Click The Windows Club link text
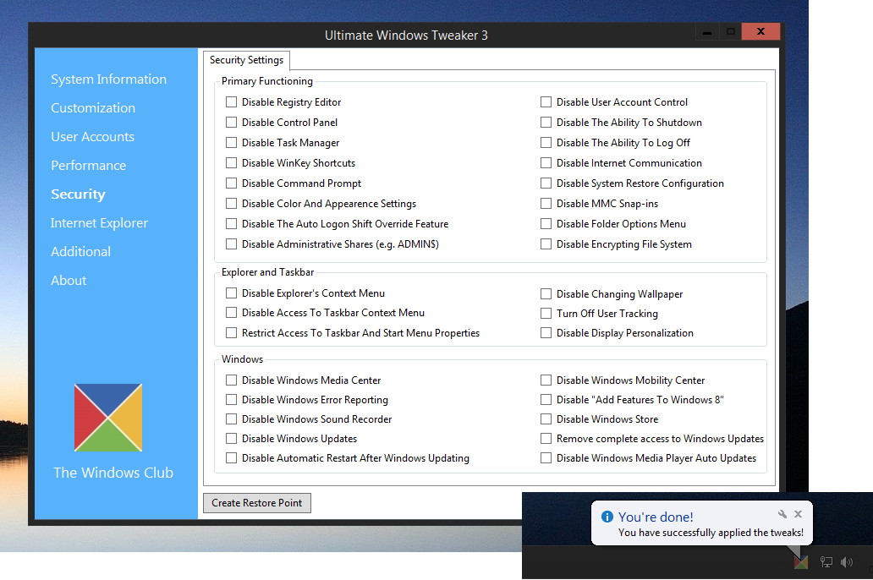This screenshot has width=873, height=580. (113, 473)
